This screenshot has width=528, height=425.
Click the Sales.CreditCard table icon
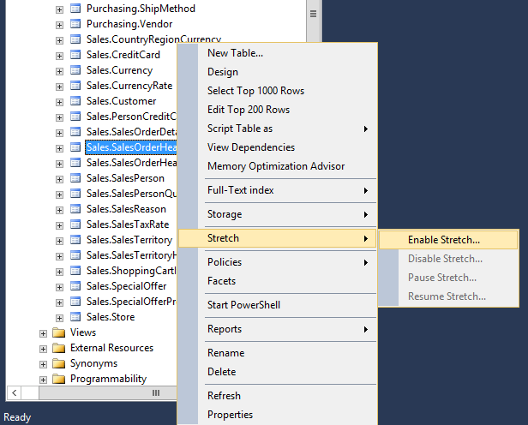(x=75, y=55)
